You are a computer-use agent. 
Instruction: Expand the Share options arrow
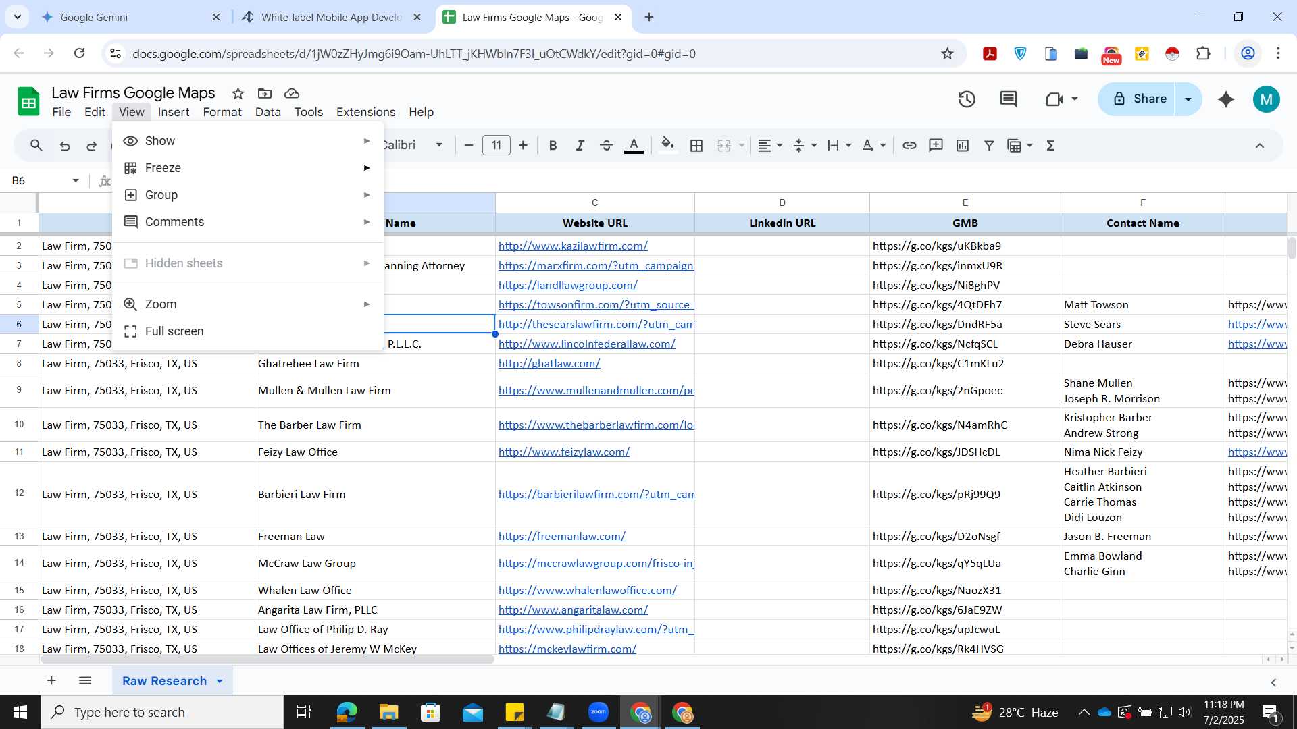tap(1188, 99)
